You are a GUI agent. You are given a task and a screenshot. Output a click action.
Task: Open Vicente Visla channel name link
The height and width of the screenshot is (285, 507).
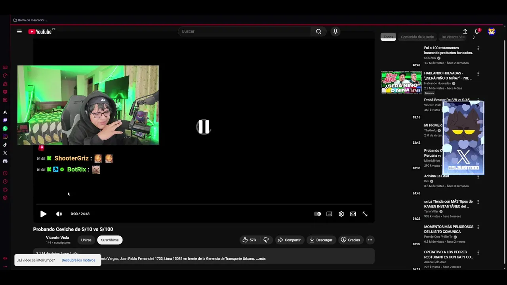pyautogui.click(x=57, y=237)
